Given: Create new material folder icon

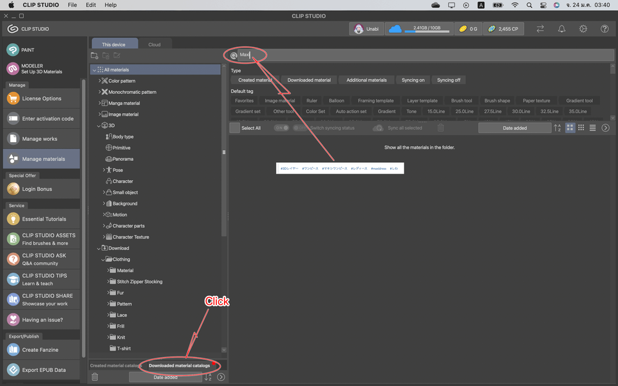Looking at the screenshot, I should [x=95, y=55].
